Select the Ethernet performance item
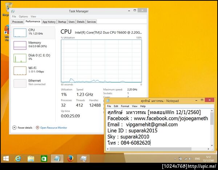218x170 pixels. [33, 83]
